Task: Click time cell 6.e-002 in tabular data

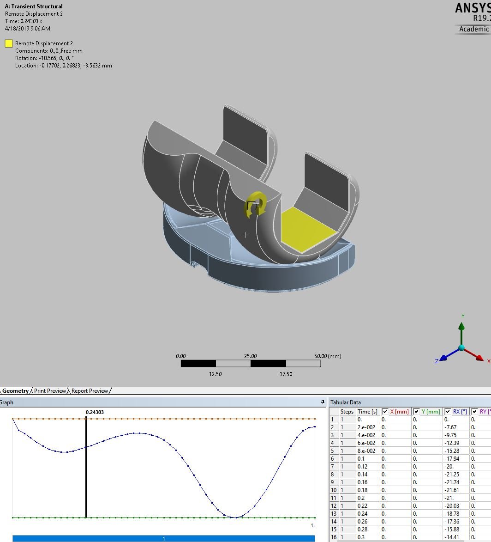Action: pos(368,443)
